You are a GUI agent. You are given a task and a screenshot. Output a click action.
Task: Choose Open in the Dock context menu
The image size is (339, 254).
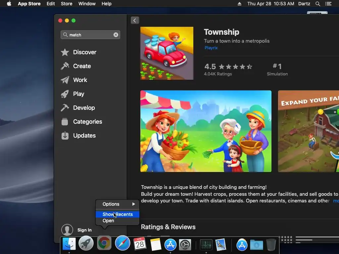pyautogui.click(x=118, y=221)
